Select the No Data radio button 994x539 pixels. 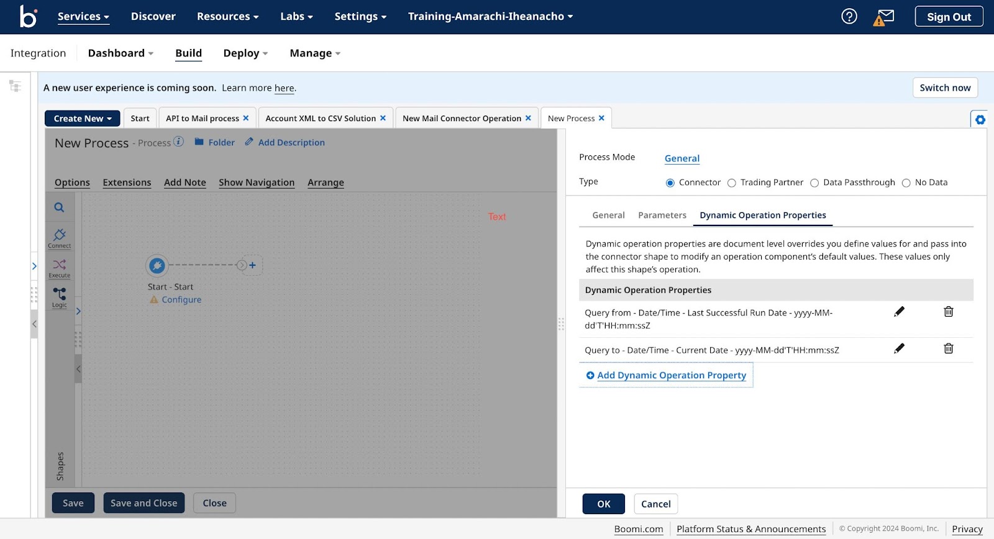click(906, 183)
